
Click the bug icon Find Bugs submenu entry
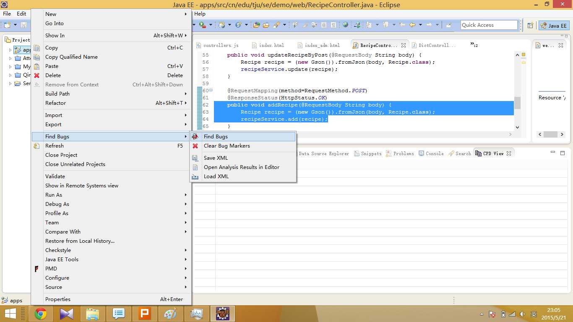pos(243,137)
